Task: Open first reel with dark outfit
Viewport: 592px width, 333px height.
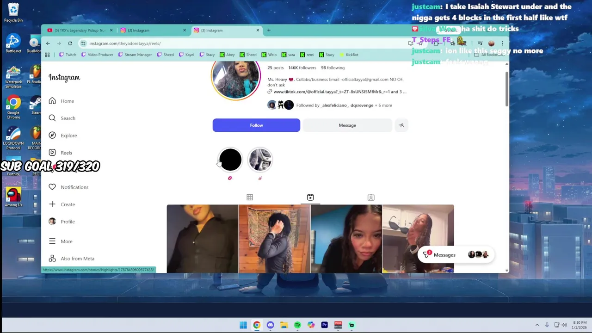Action: click(203, 239)
